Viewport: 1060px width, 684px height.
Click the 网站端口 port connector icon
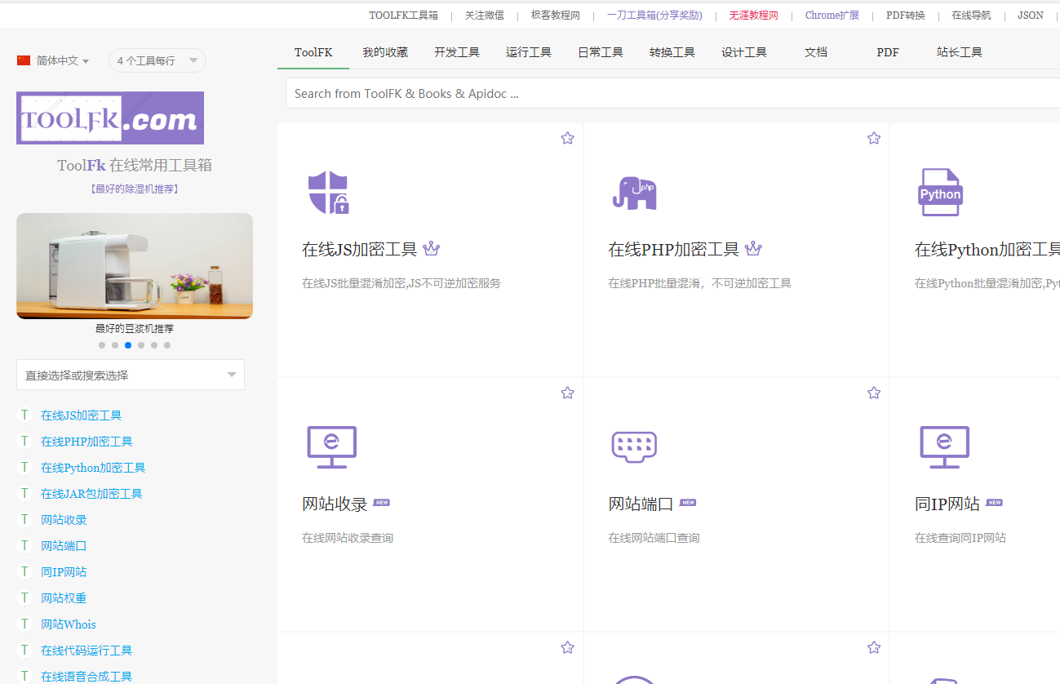(x=634, y=447)
